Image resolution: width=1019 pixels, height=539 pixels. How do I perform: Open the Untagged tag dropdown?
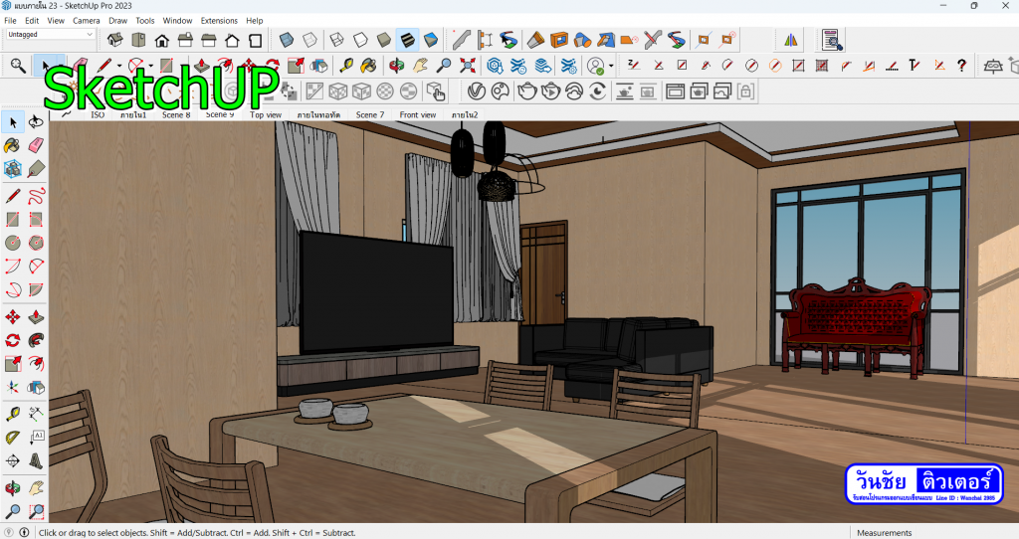point(50,34)
